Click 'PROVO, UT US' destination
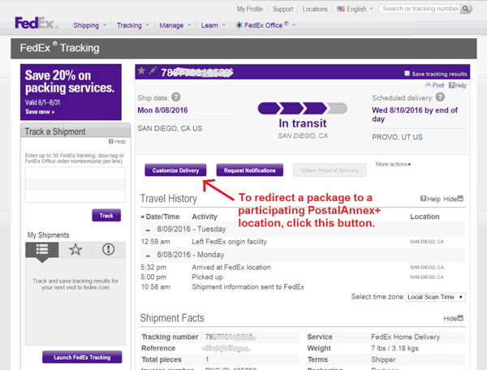The width and height of the screenshot is (487, 370). [397, 137]
